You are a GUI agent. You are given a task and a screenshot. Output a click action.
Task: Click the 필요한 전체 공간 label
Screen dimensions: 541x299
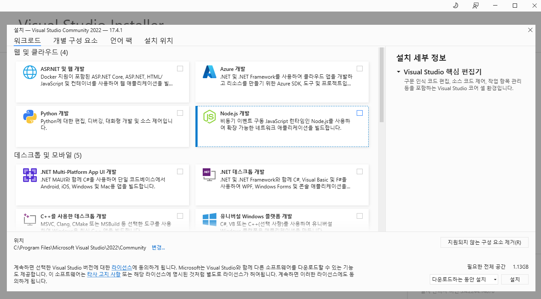coord(486,267)
